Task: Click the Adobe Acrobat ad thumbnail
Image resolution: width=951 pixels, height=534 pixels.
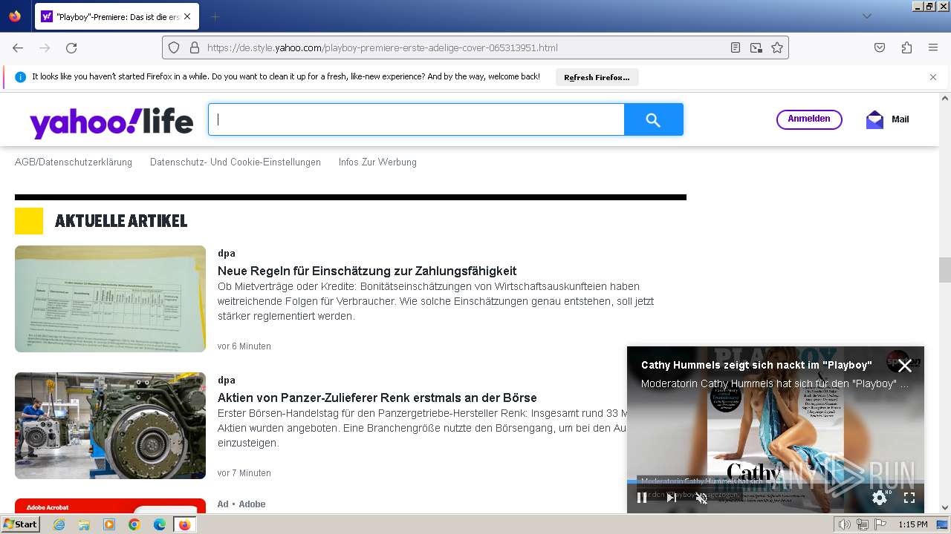Action: [110, 506]
